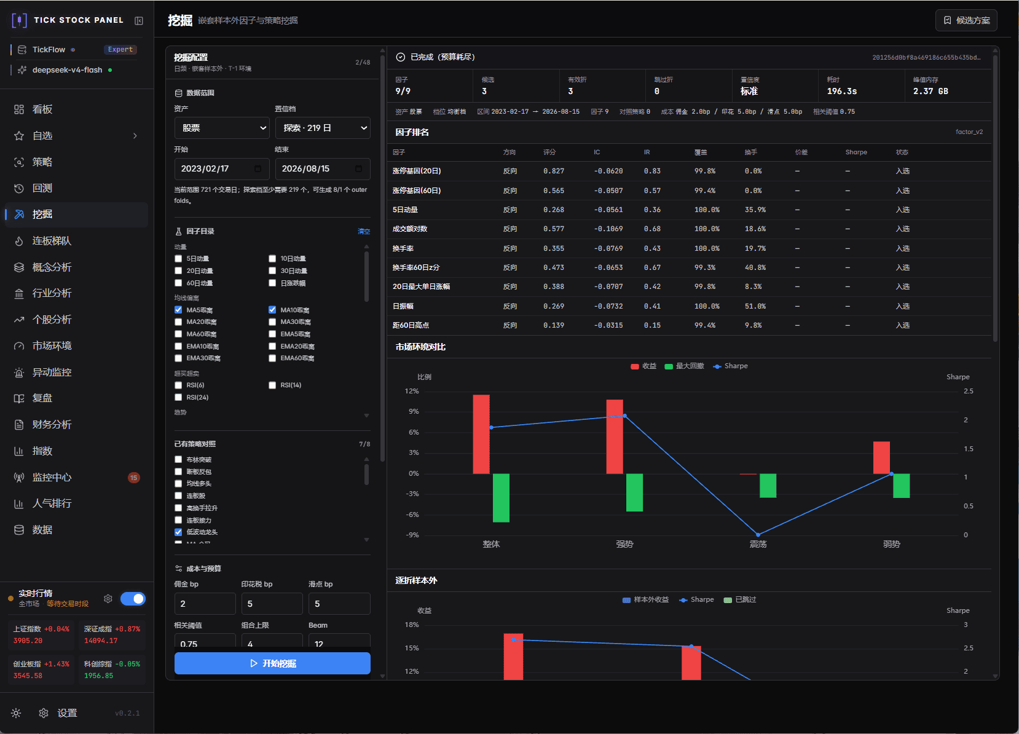Open the 回测 backtest icon

[x=19, y=188]
